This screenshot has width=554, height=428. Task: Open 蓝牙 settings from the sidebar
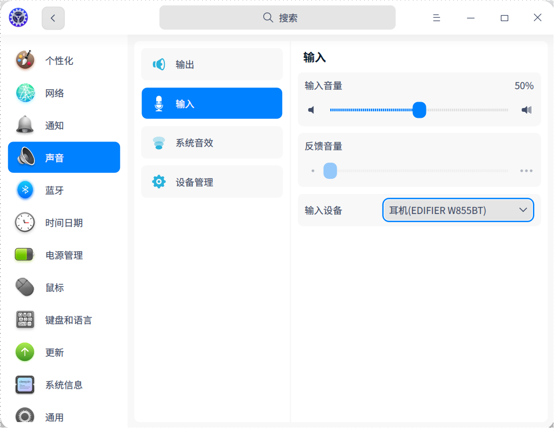pyautogui.click(x=25, y=190)
